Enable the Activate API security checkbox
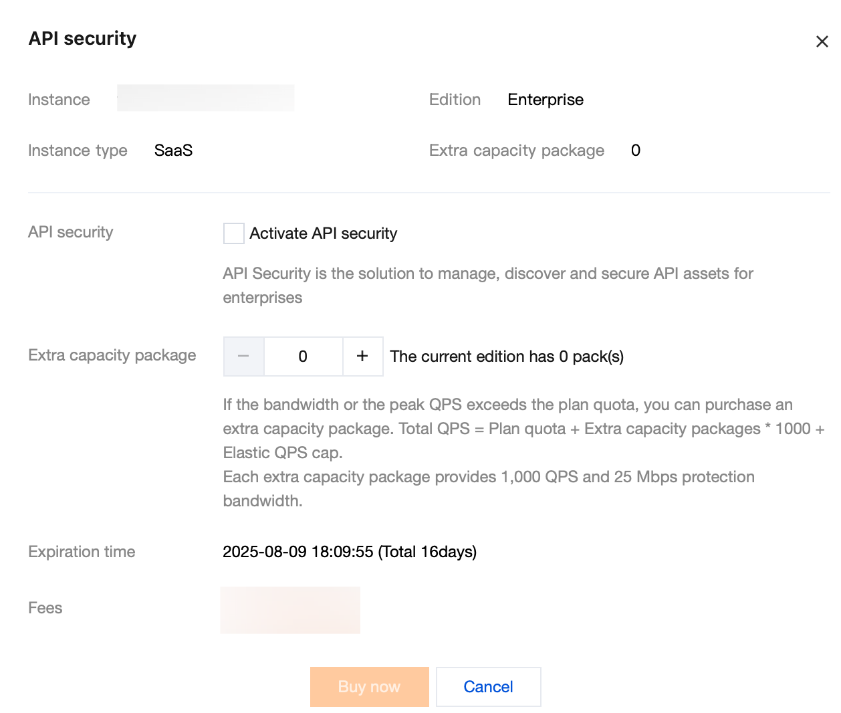 point(233,233)
